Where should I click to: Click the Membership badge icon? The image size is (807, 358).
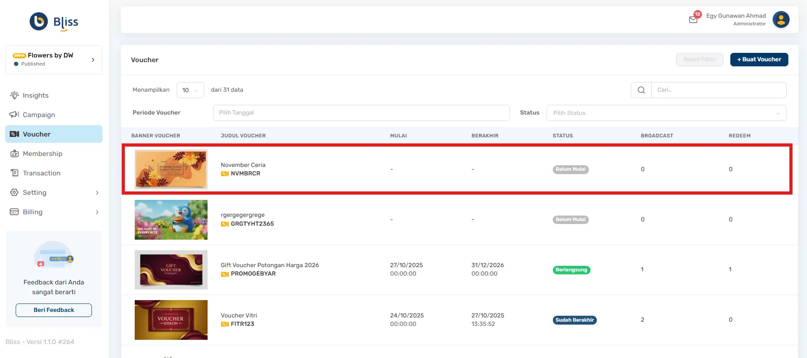tap(14, 153)
